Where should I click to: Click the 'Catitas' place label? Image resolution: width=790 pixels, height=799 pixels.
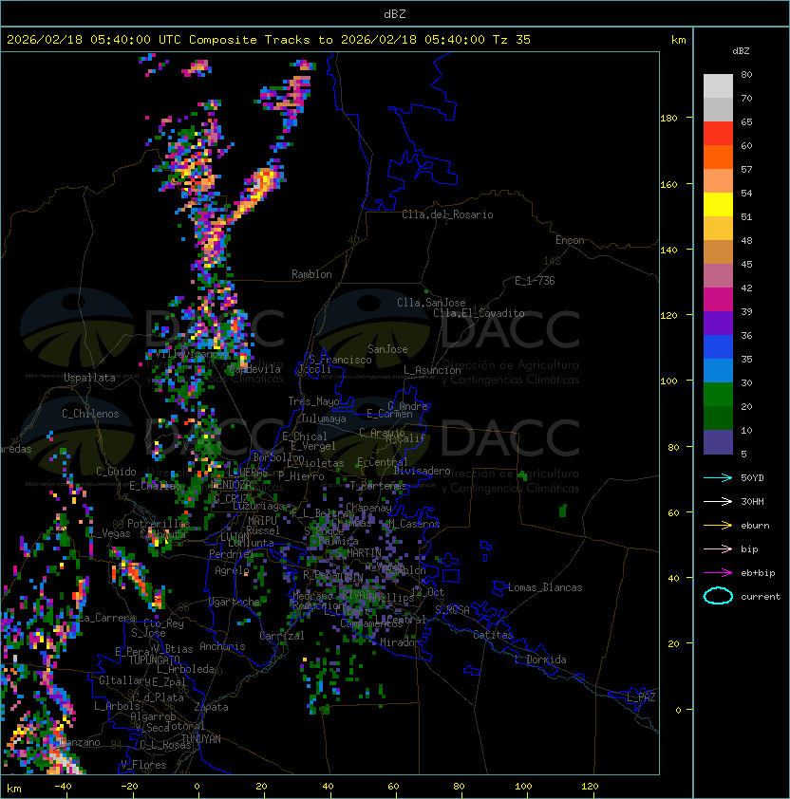493,635
